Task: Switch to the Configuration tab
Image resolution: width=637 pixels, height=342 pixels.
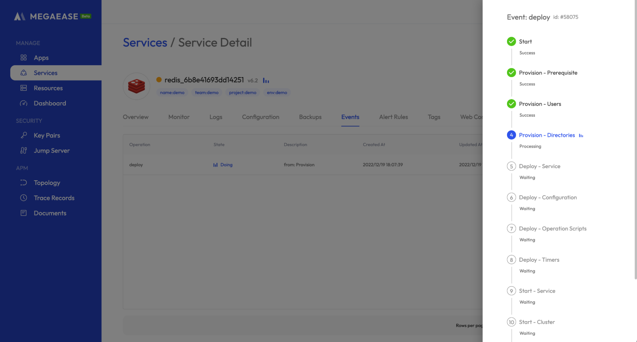Action: pos(260,117)
